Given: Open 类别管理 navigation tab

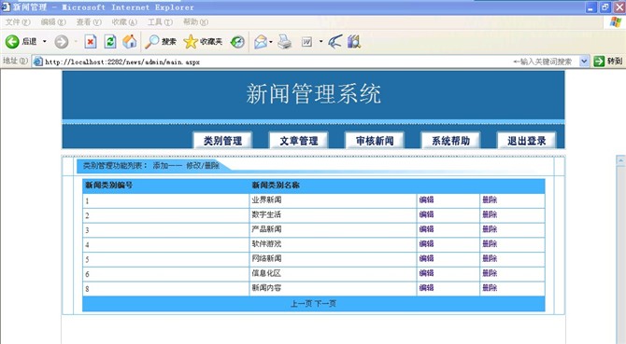Looking at the screenshot, I should point(222,141).
